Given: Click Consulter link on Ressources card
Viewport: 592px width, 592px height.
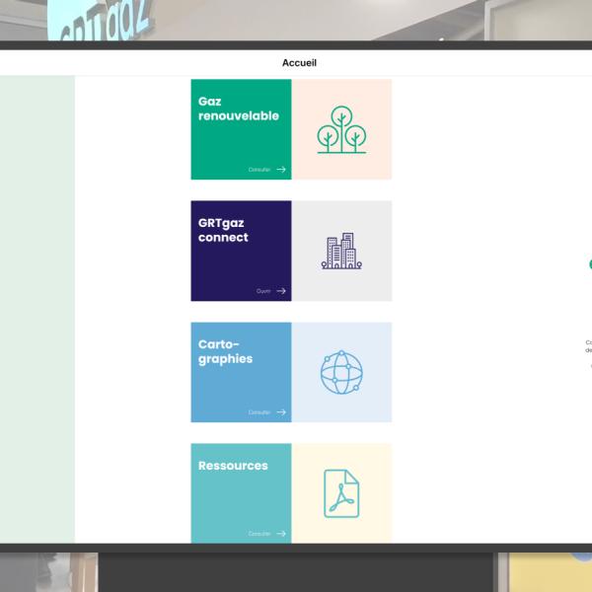Looking at the screenshot, I should (x=259, y=534).
